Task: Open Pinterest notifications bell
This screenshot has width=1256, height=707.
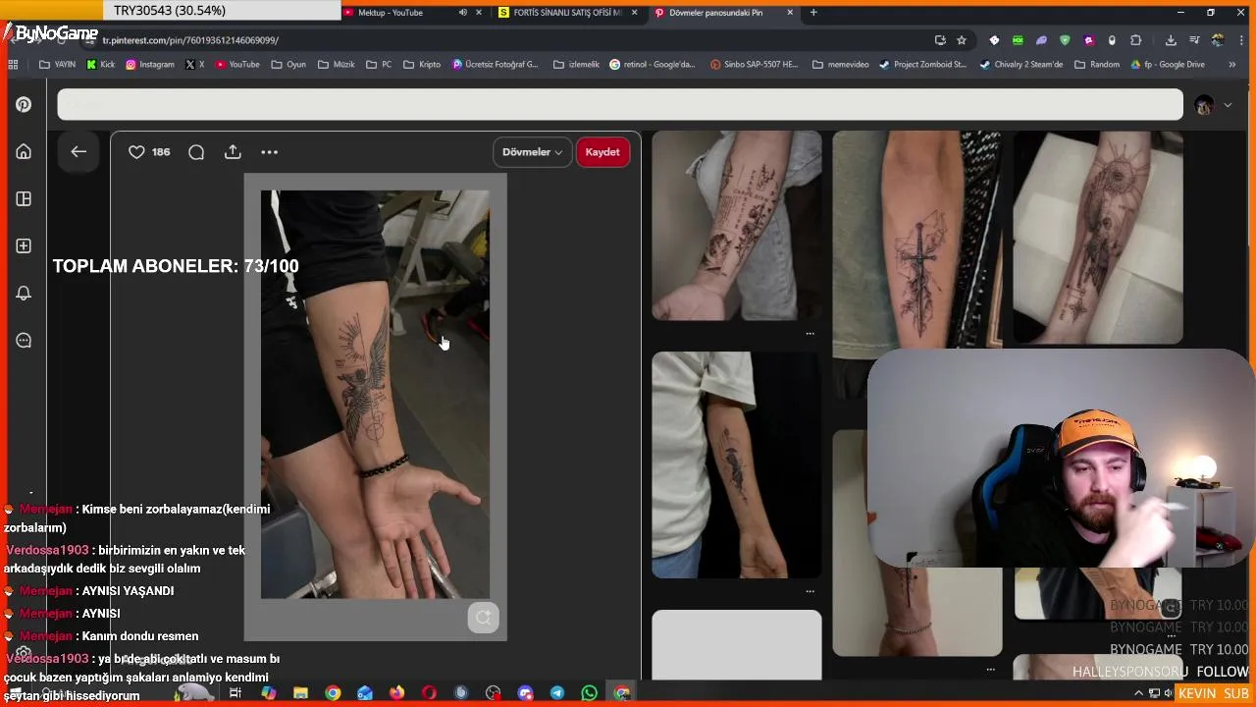Action: point(24,294)
